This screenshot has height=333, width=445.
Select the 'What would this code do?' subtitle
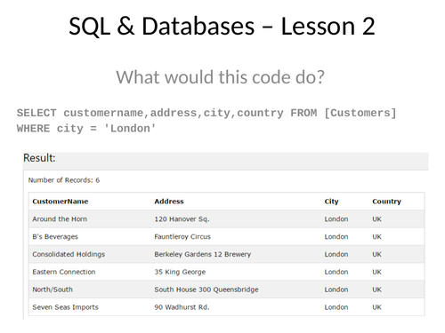[220, 77]
